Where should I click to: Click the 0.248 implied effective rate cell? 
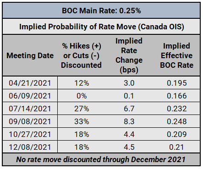[x=177, y=121]
